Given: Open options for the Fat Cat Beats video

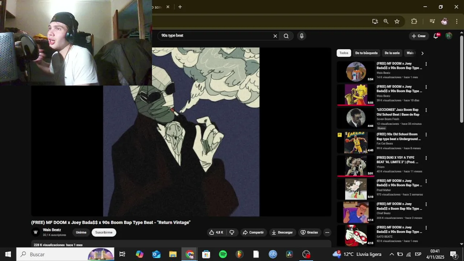Looking at the screenshot, I should [x=426, y=134].
